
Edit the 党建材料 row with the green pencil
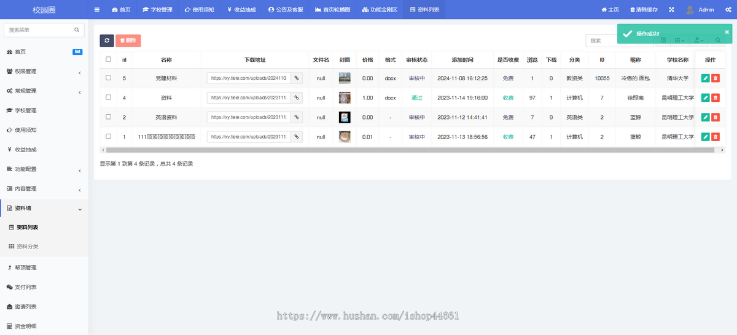tap(706, 78)
